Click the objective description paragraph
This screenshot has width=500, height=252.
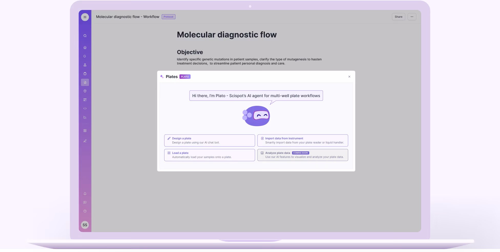pos(249,61)
